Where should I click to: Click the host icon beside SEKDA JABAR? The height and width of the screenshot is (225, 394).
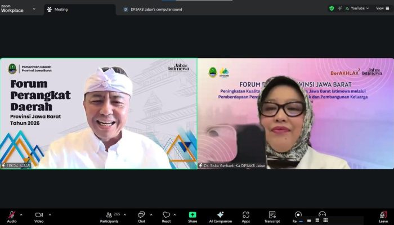coord(3,165)
